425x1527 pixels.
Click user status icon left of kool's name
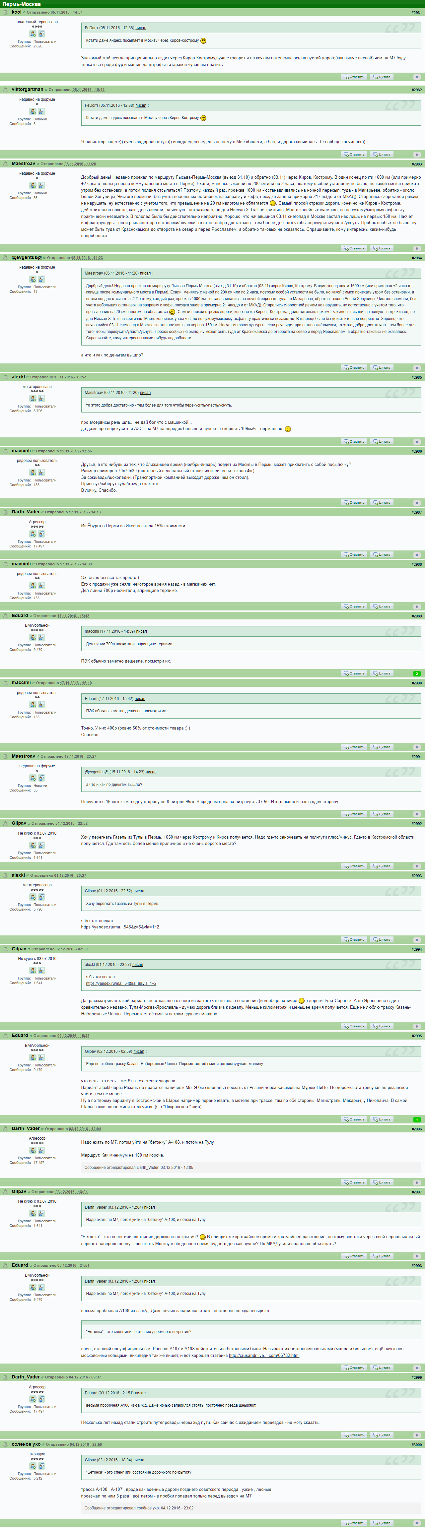coord(5,12)
